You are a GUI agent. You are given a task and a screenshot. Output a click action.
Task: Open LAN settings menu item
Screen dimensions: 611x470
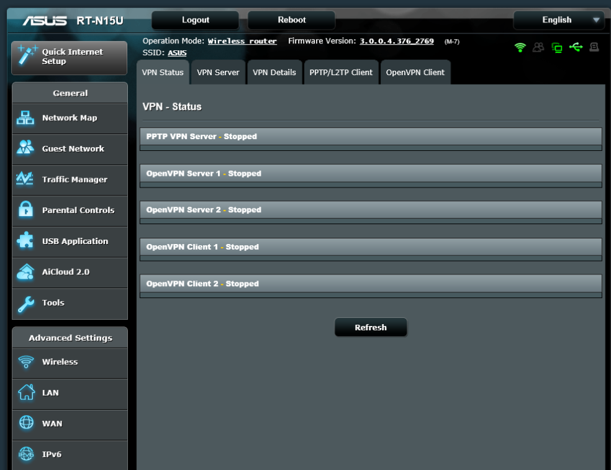70,393
